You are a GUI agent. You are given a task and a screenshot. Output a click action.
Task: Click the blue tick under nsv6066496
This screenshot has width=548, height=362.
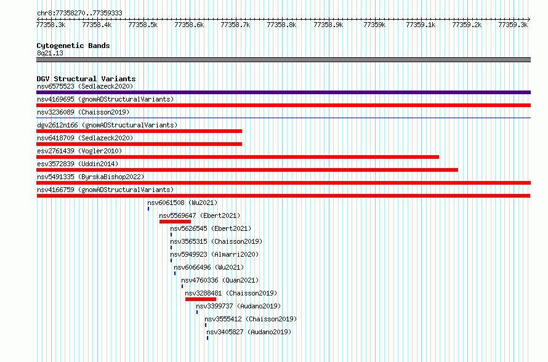coord(175,273)
